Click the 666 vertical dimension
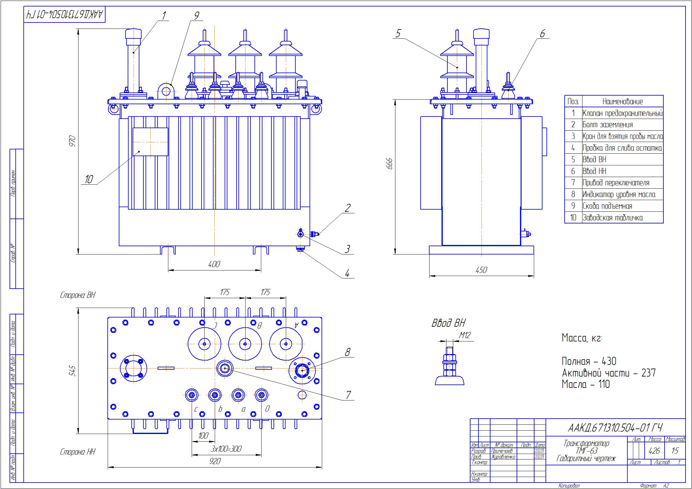The width and height of the screenshot is (692, 489). click(x=390, y=164)
